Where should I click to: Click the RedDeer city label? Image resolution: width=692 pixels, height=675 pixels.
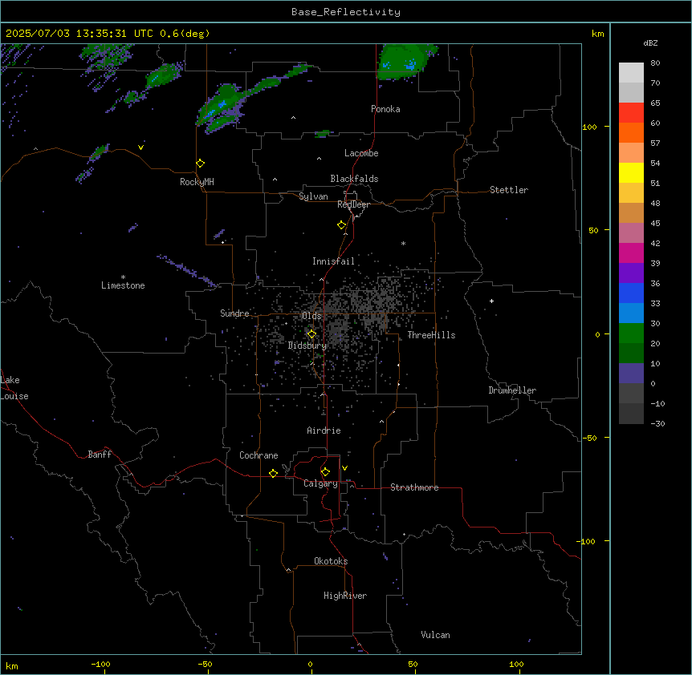(353, 204)
